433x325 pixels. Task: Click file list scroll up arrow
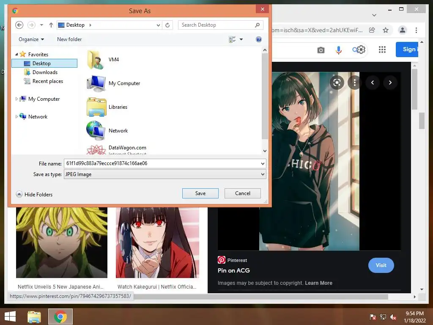point(265,50)
